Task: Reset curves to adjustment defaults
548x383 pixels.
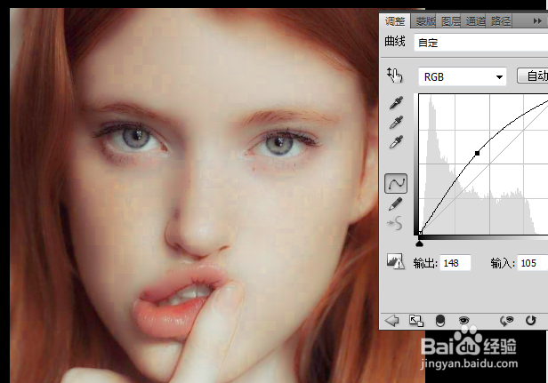Action: pyautogui.click(x=531, y=320)
